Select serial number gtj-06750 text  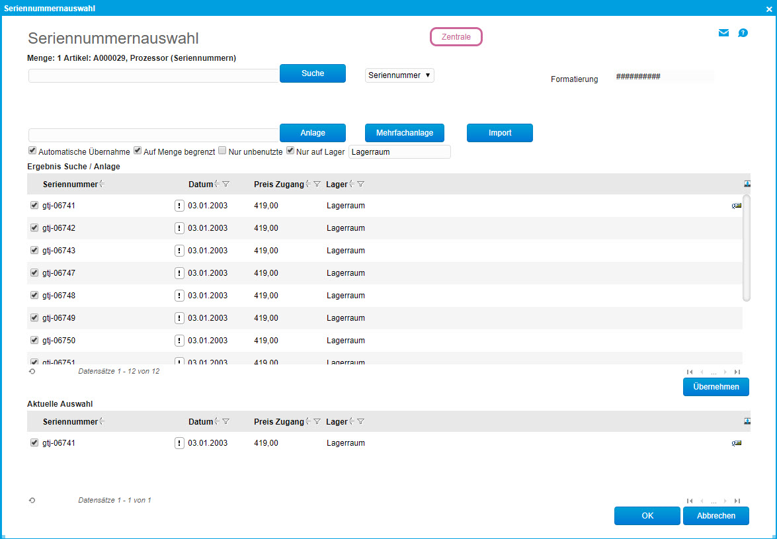tap(59, 341)
